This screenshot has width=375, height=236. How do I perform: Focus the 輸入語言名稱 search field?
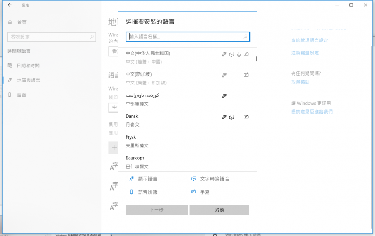tap(187, 36)
